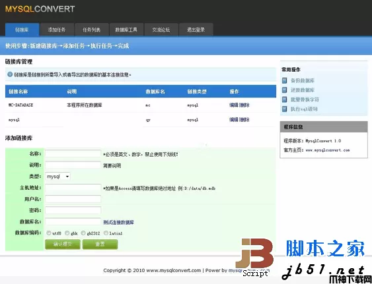Image resolution: width=372 pixels, height=284 pixels.
Task: Select the gbk encoding option
Action: 67,233
